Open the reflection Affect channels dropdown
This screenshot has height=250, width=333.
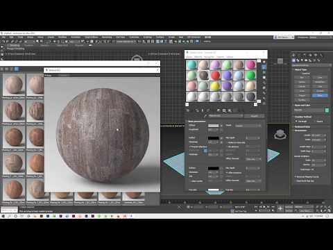[253, 159]
